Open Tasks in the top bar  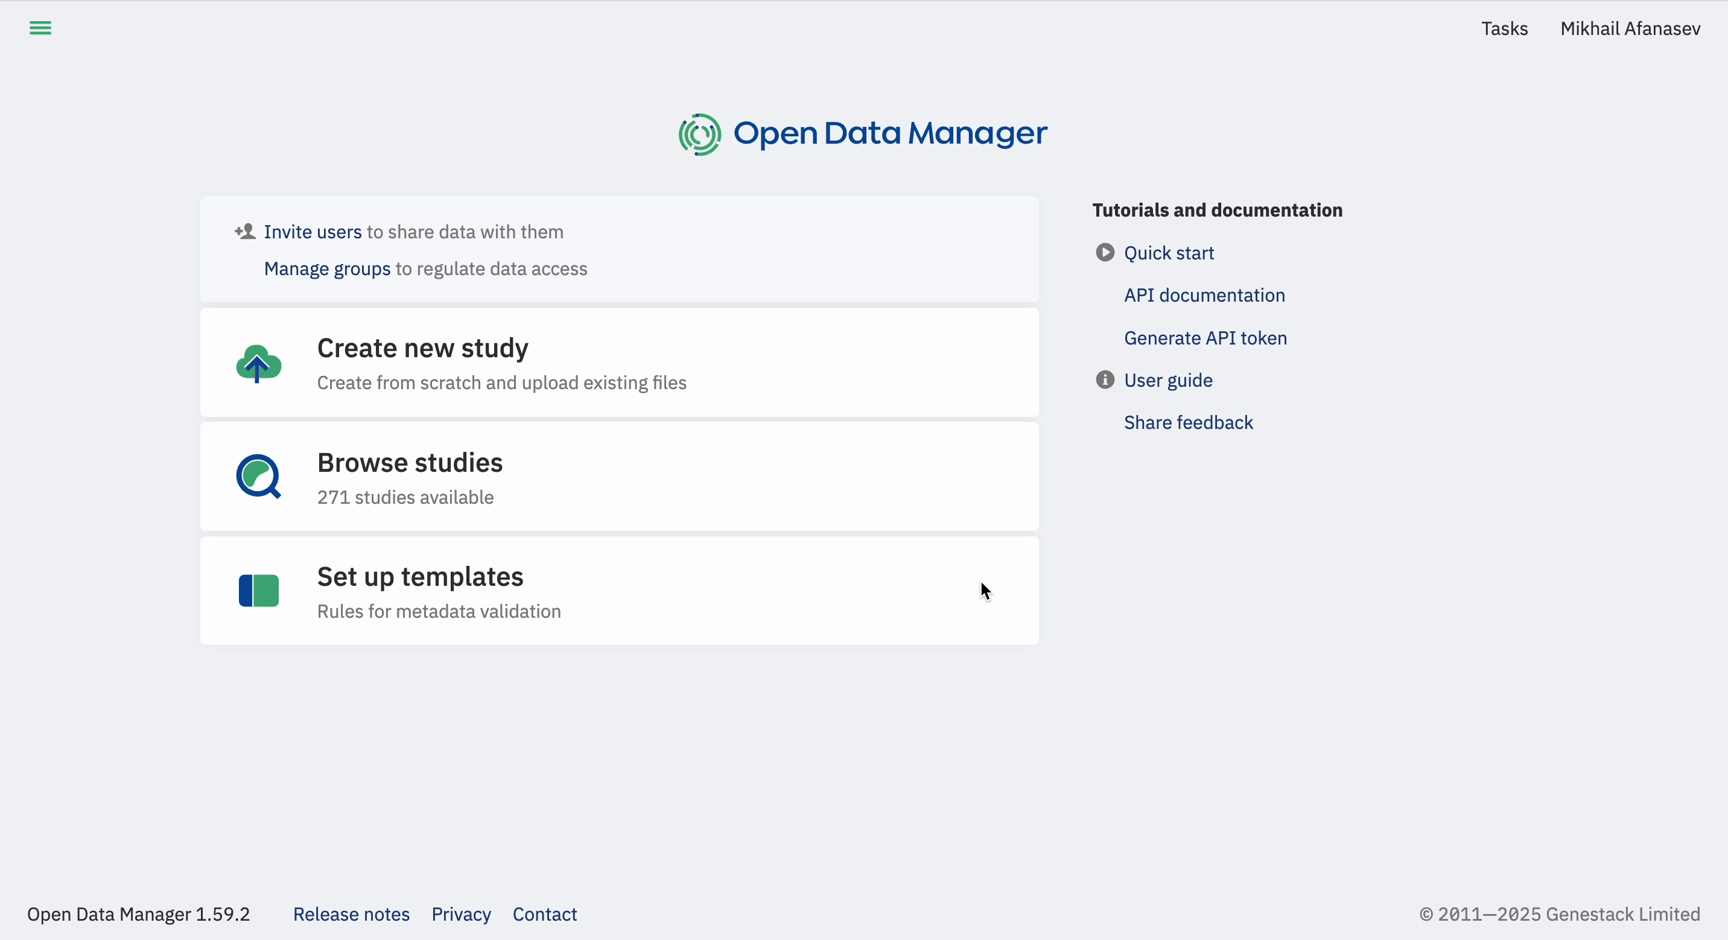[1504, 29]
